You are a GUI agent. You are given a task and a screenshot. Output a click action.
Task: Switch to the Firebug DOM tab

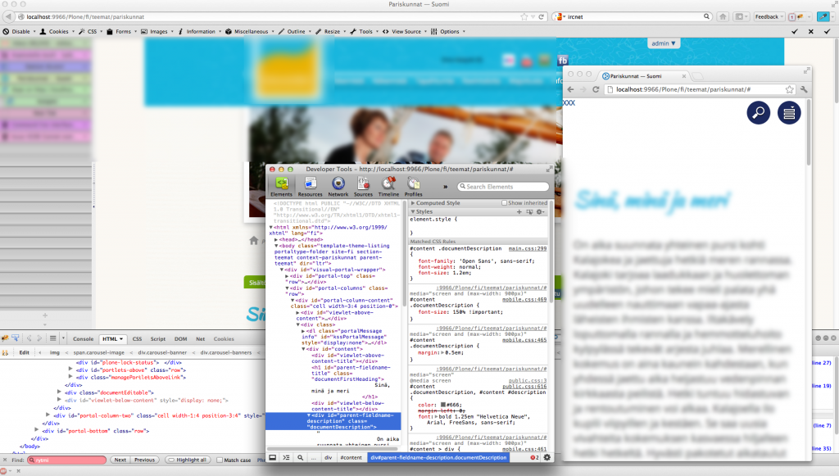click(x=181, y=338)
